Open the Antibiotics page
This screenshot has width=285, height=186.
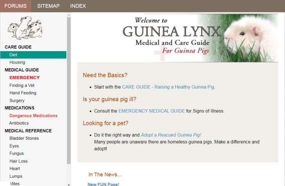point(19,123)
